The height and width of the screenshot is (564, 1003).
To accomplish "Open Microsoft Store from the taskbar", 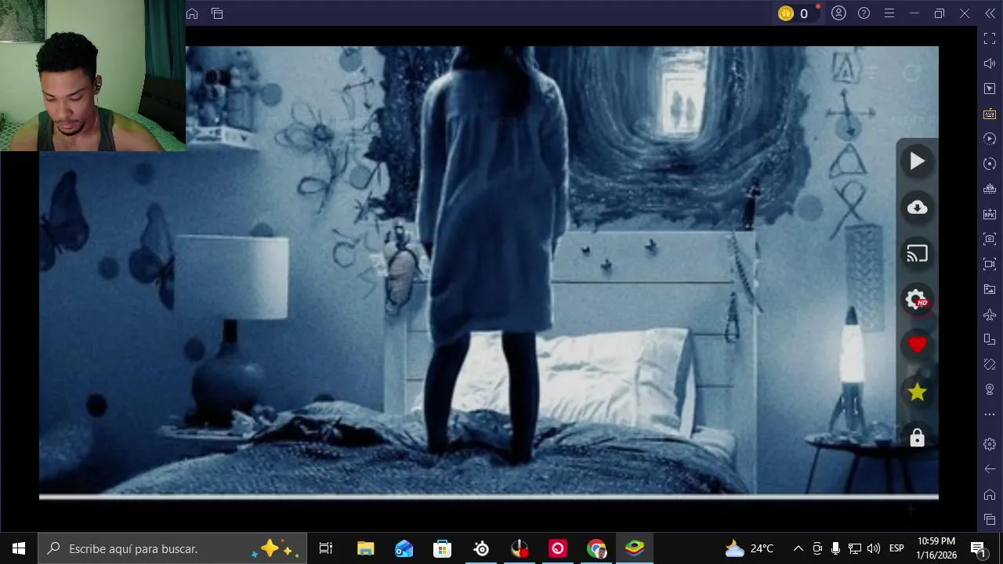I will [x=442, y=548].
